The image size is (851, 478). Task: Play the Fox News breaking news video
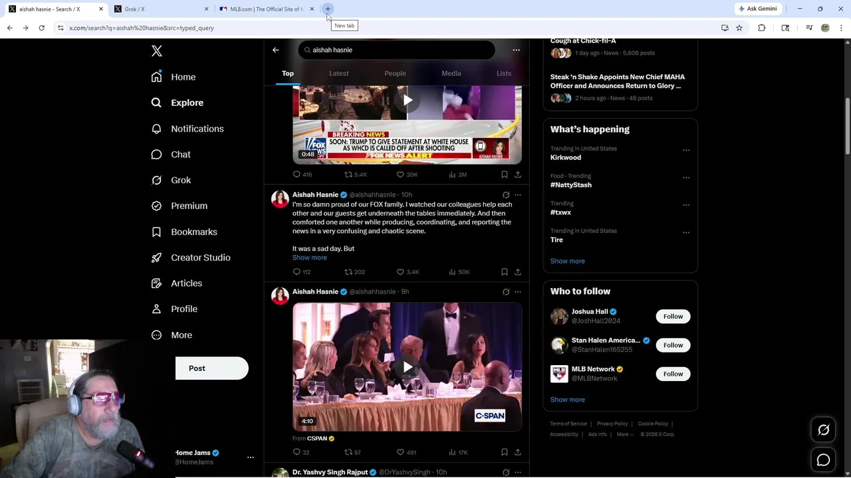click(x=408, y=100)
